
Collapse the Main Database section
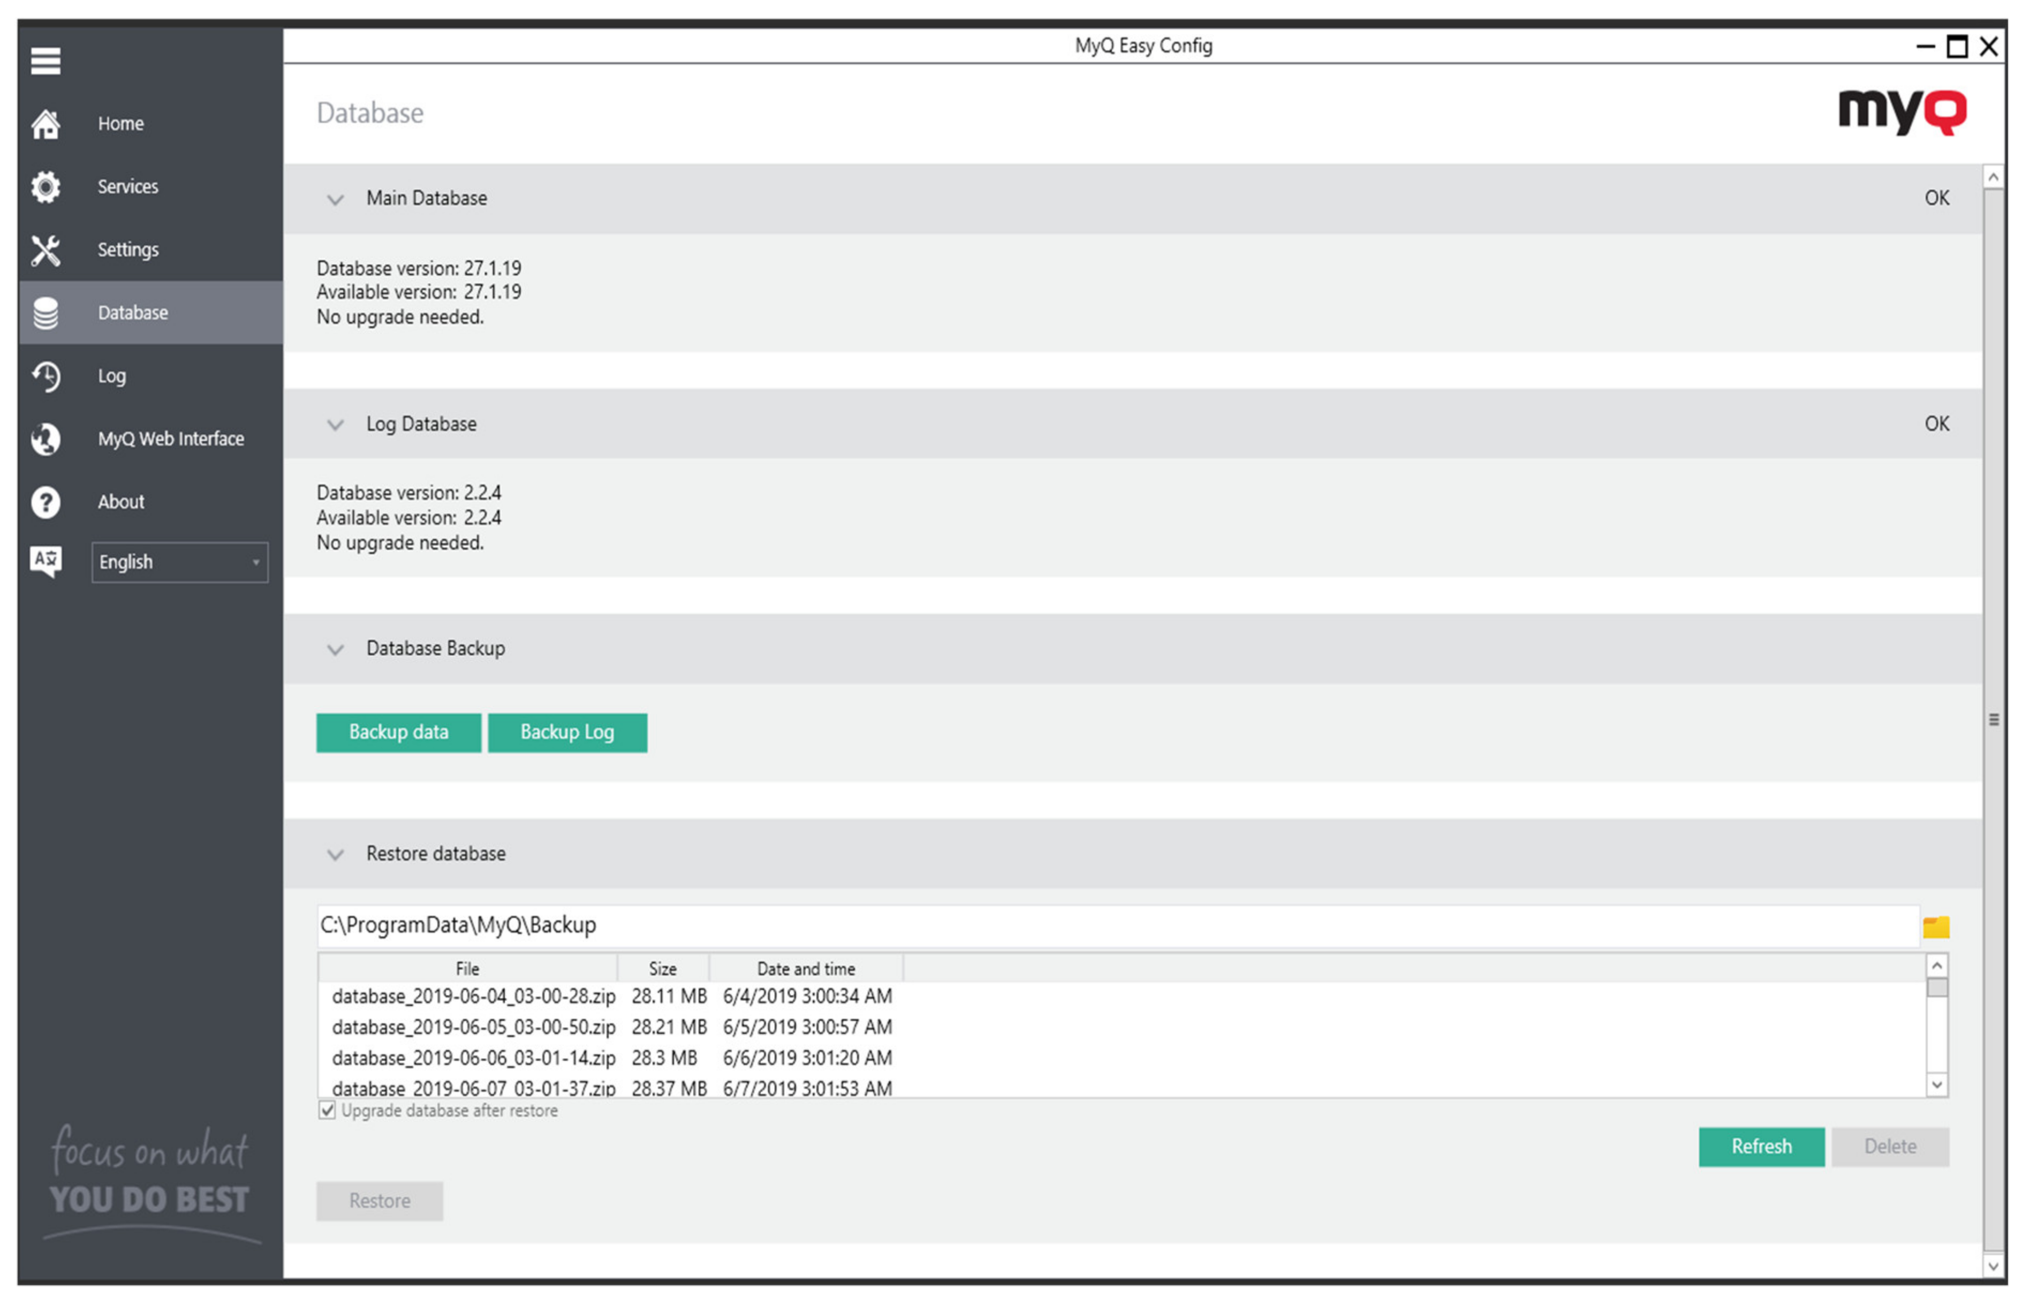click(x=335, y=199)
